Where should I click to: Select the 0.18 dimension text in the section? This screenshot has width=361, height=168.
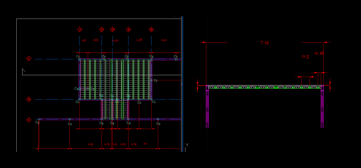319,53
